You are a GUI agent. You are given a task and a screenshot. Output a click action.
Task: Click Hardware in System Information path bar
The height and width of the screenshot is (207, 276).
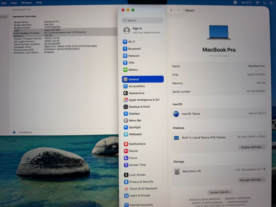click(x=25, y=132)
